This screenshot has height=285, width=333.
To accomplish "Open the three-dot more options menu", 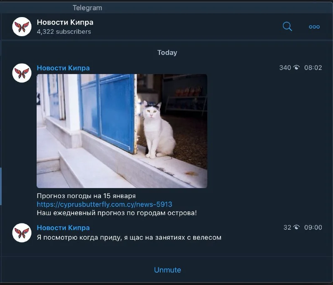I will [314, 27].
